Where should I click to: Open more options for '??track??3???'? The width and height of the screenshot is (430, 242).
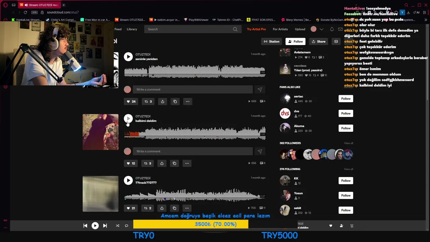pyautogui.click(x=187, y=208)
